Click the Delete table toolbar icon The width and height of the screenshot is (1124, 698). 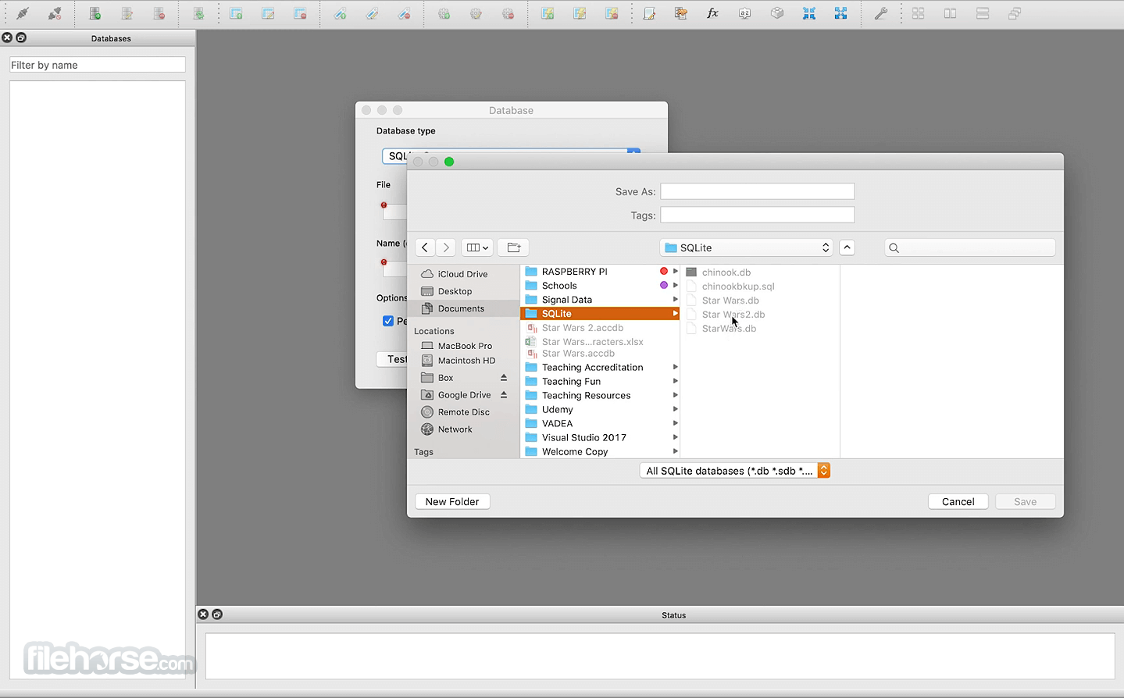[x=300, y=13]
